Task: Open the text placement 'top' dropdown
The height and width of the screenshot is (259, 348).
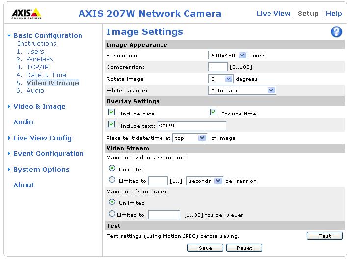Action: 190,138
